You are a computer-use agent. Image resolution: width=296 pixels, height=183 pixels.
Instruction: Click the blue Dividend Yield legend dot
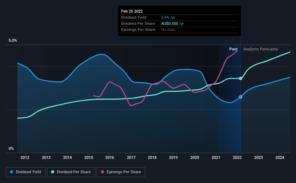[x=12, y=172]
